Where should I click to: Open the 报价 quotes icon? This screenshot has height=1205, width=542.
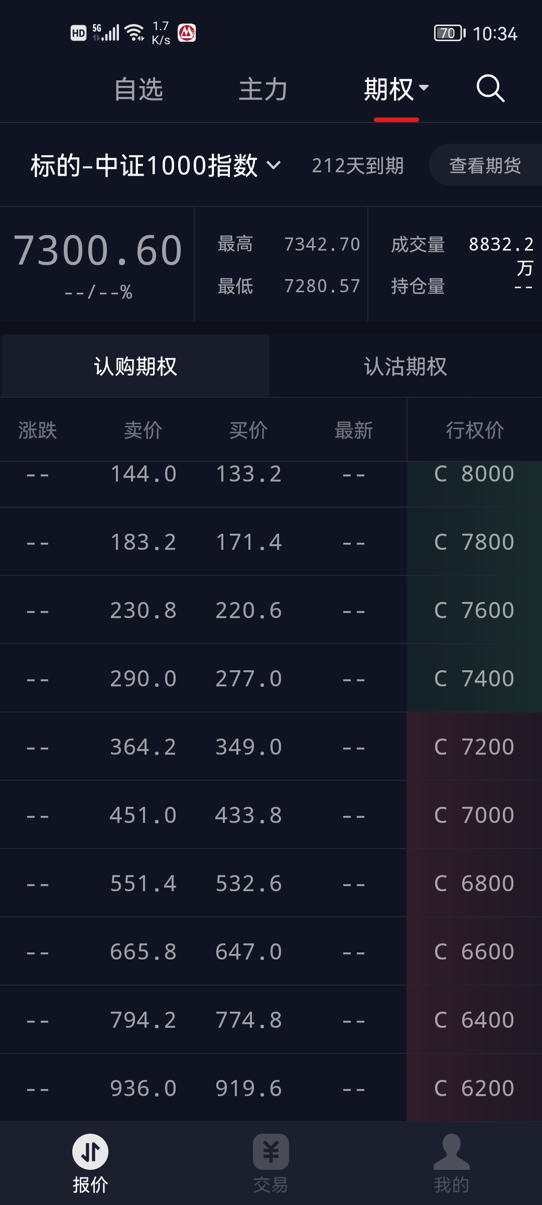[x=90, y=1152]
